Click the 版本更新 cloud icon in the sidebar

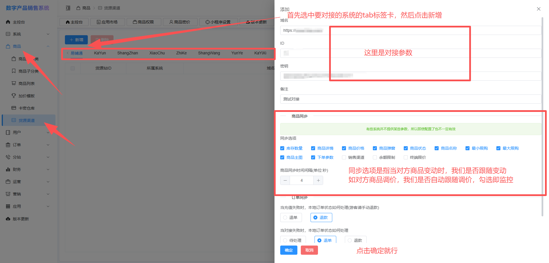(8, 219)
